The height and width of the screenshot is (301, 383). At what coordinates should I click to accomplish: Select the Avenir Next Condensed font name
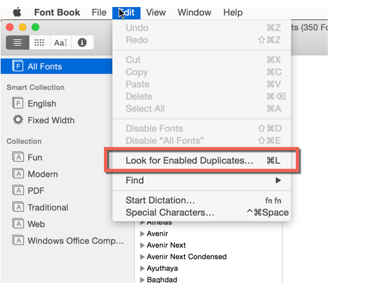pos(187,257)
